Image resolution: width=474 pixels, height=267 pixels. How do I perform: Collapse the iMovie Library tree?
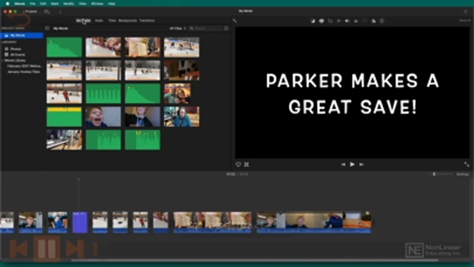click(x=3, y=61)
